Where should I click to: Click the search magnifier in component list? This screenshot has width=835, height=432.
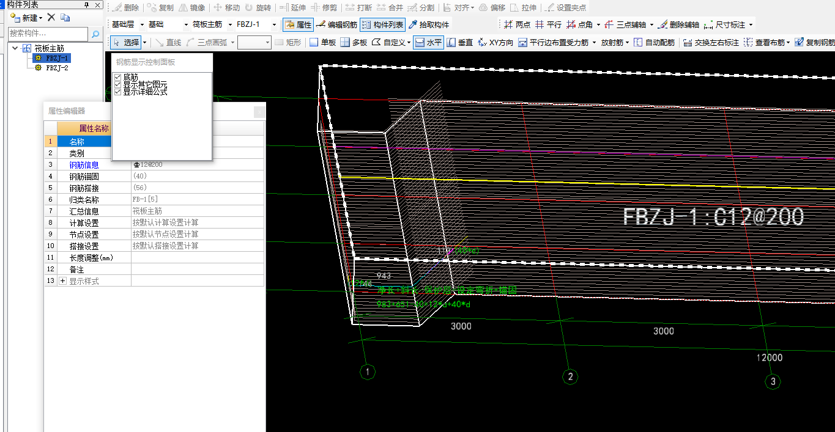(x=95, y=34)
